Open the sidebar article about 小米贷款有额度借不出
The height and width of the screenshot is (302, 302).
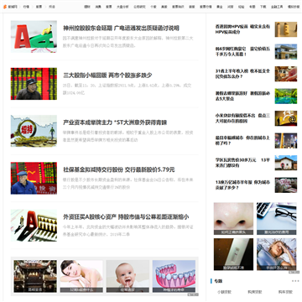point(242,118)
